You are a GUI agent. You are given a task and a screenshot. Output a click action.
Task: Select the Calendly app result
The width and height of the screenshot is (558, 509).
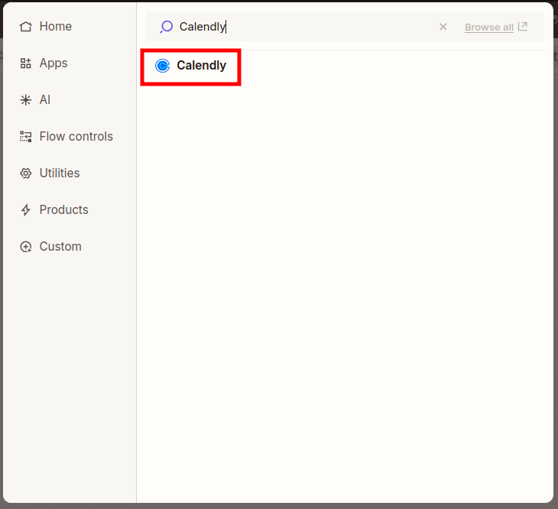tap(191, 67)
